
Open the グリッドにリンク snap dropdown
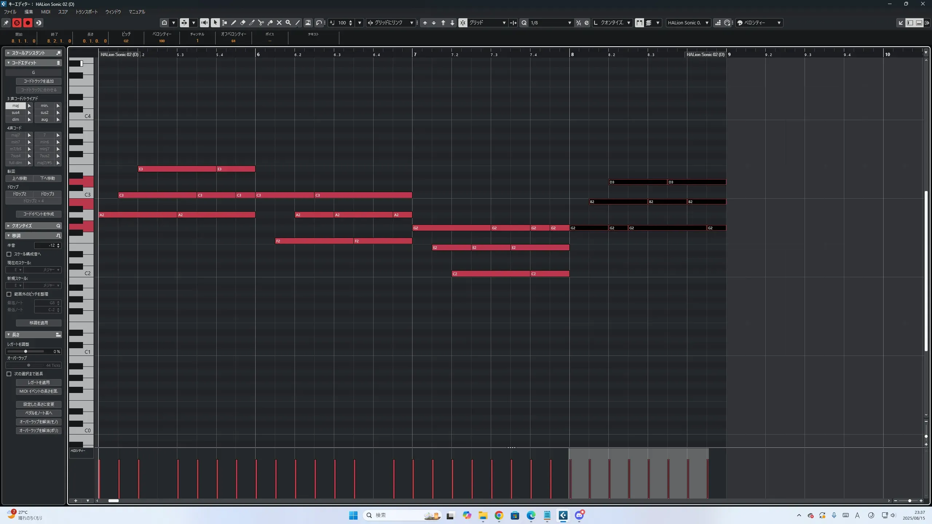point(411,23)
